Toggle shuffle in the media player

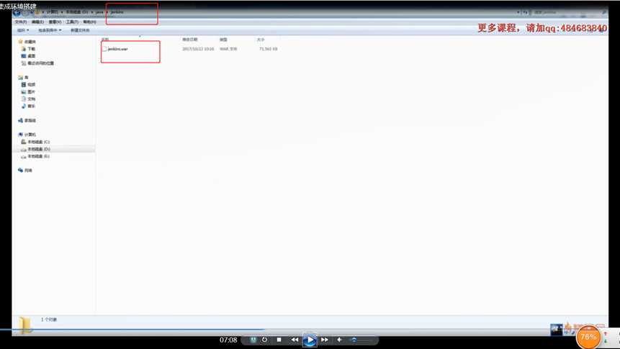(253, 340)
